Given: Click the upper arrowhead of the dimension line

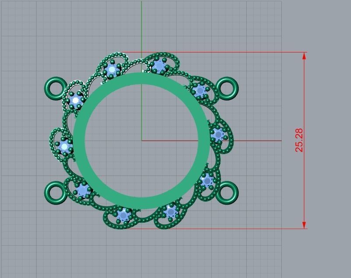Looking at the screenshot, I should click(304, 56).
